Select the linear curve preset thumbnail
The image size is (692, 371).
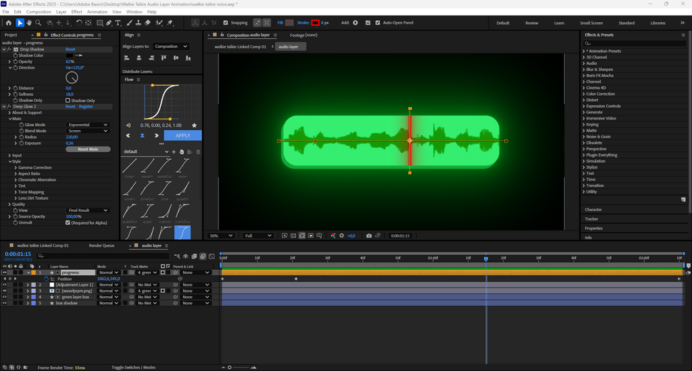coord(129,166)
